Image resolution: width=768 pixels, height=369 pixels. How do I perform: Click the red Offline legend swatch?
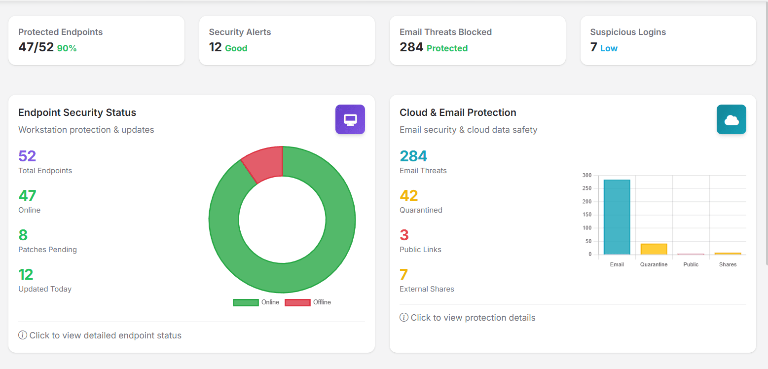click(297, 302)
